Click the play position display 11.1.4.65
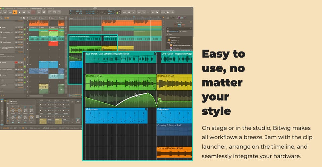This screenshot has height=167, width=322. coord(90,11)
